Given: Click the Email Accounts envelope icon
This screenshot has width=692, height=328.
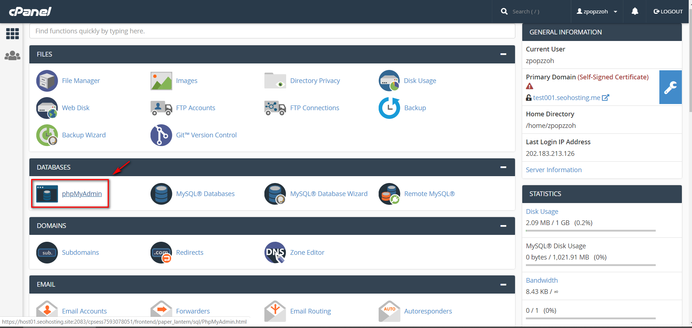Looking at the screenshot, I should pos(47,311).
